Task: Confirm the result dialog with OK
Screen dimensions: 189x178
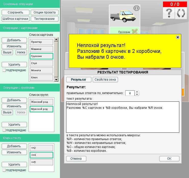Action: [169, 159]
